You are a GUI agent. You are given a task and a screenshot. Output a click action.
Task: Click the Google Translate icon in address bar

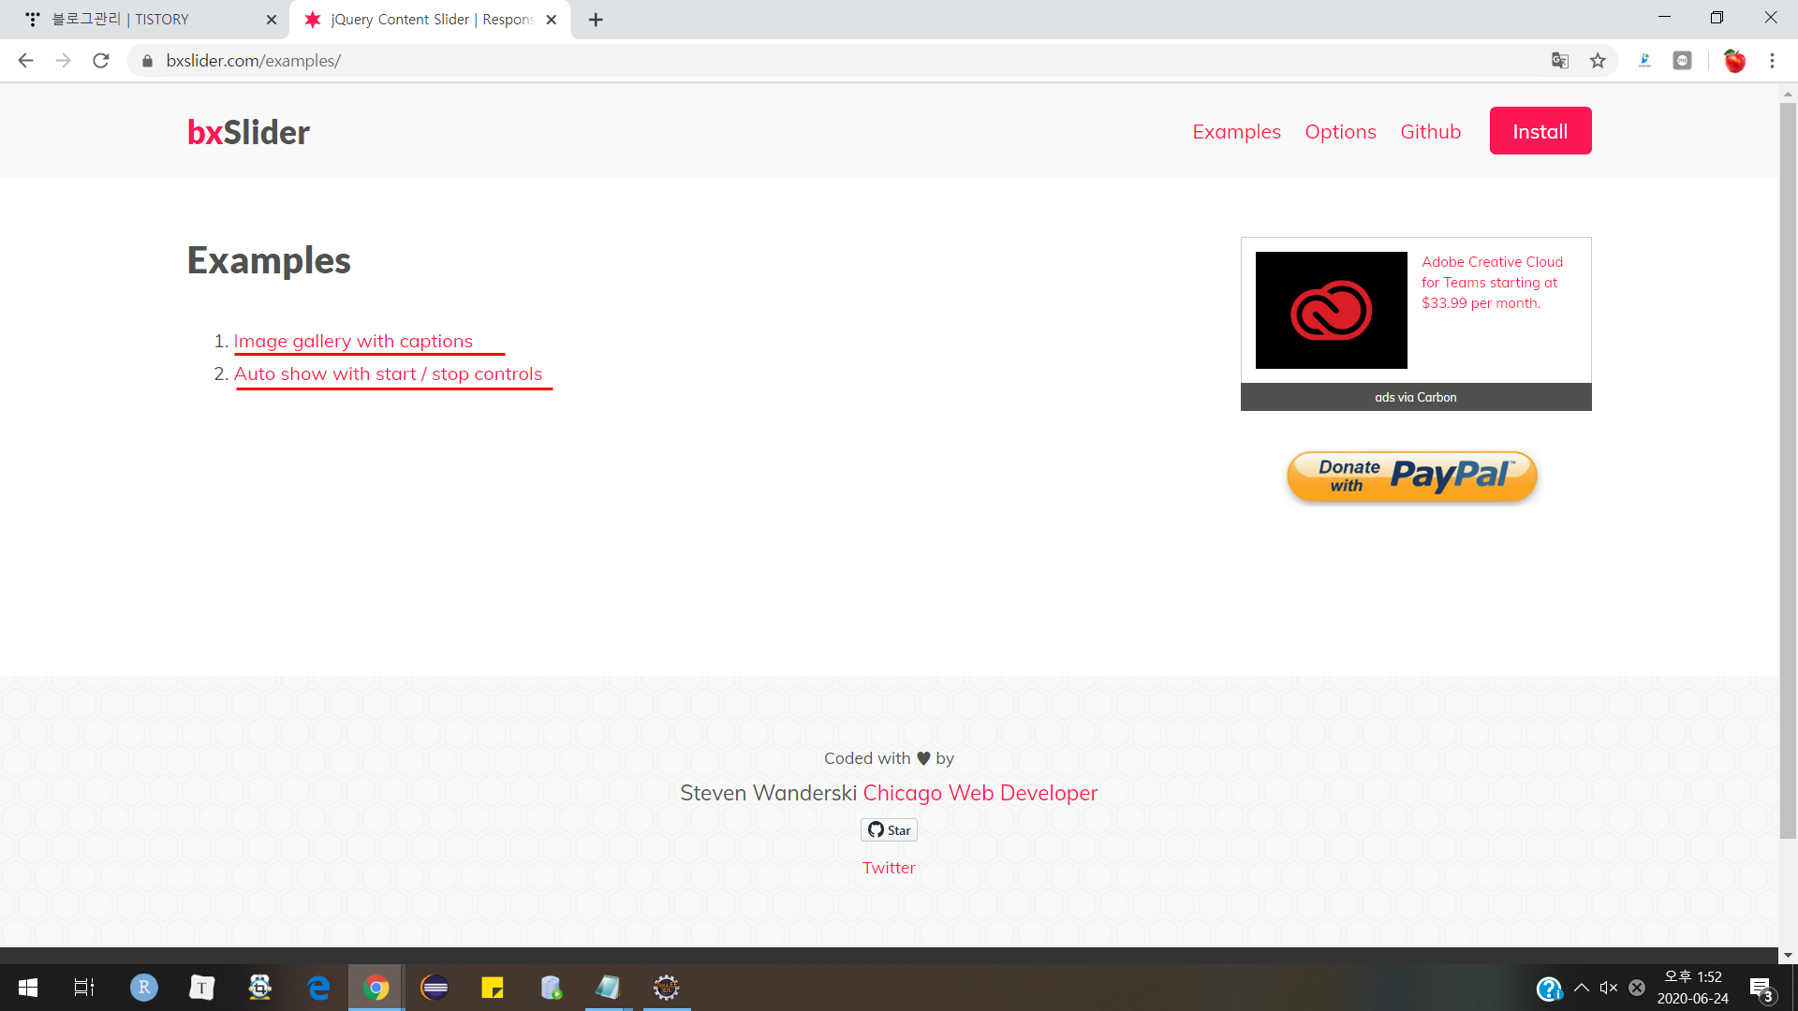1559,61
